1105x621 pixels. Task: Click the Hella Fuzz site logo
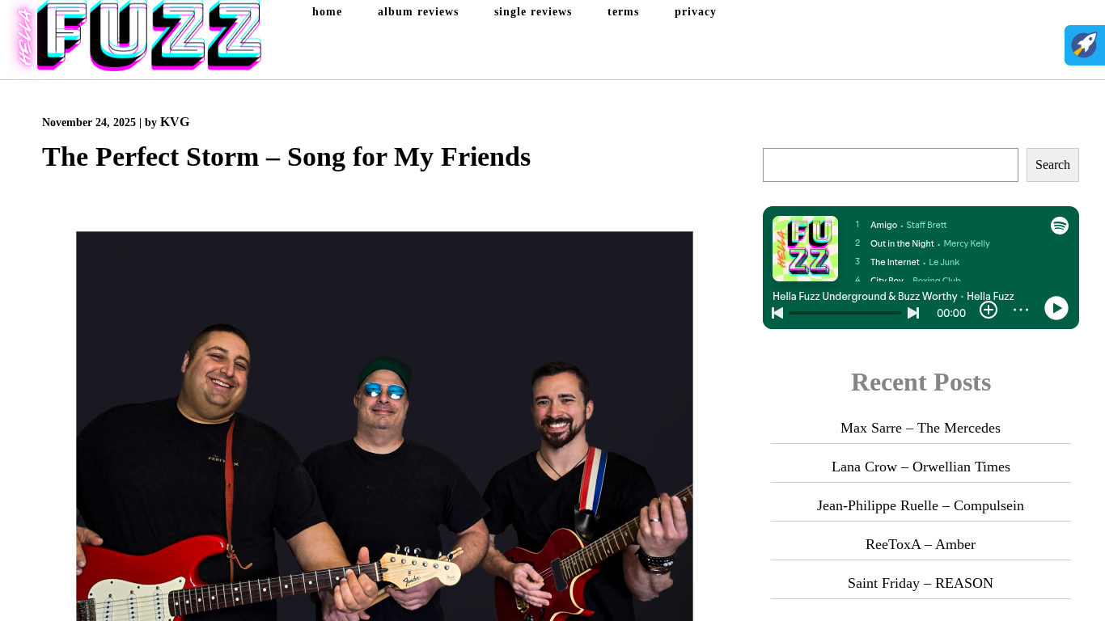click(136, 36)
